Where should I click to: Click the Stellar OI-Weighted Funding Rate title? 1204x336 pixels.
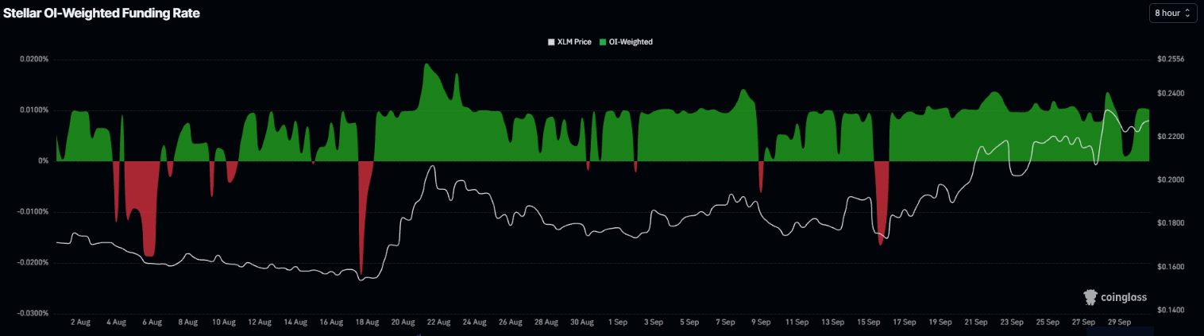pyautogui.click(x=101, y=12)
